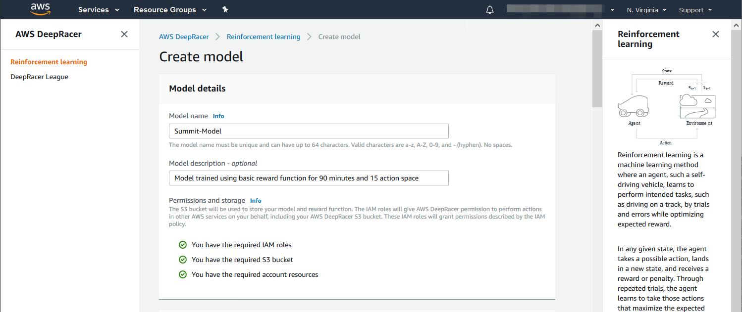Close the Reinforcement learning help panel
The width and height of the screenshot is (742, 312).
coord(715,34)
